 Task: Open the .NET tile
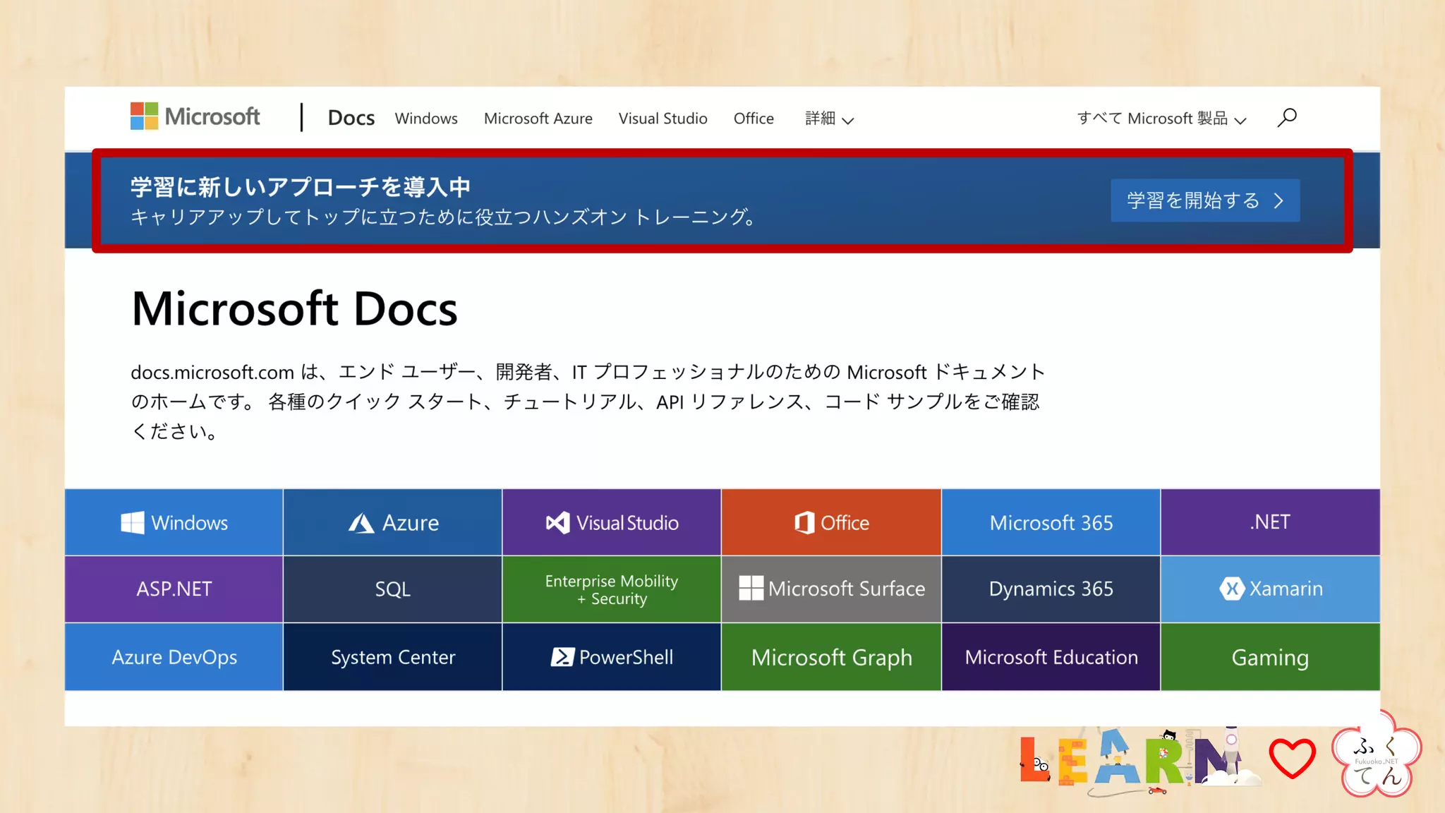coord(1270,522)
